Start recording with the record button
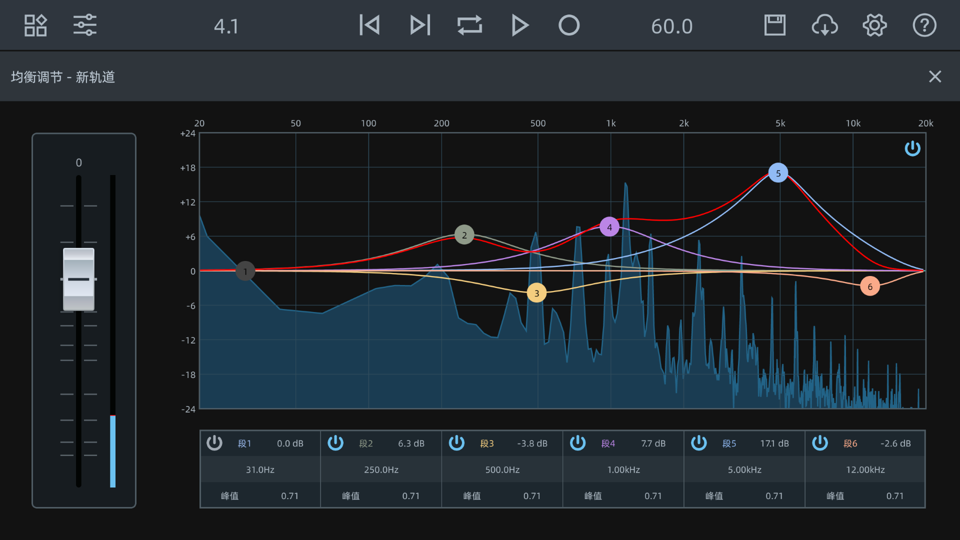This screenshot has width=960, height=540. tap(569, 25)
